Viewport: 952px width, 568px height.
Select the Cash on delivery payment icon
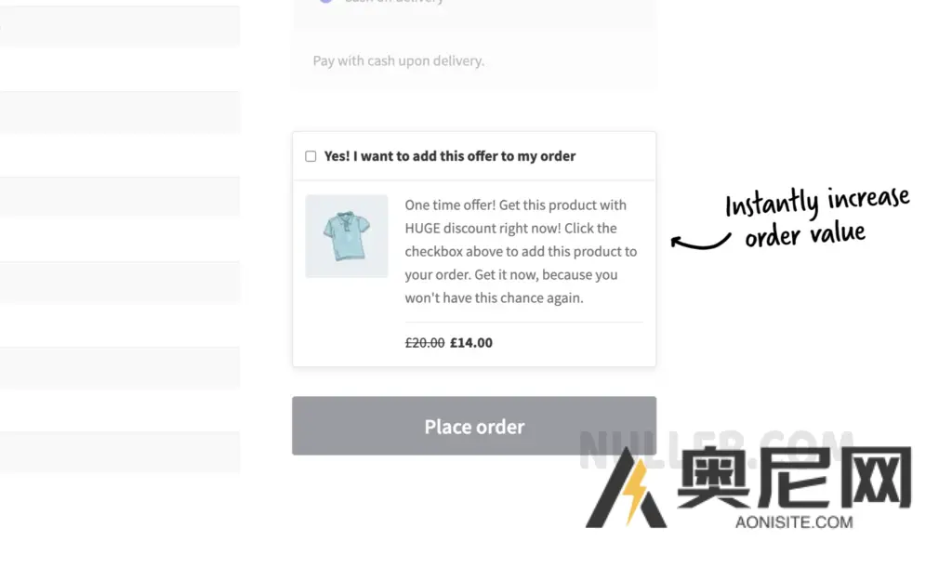click(324, 3)
